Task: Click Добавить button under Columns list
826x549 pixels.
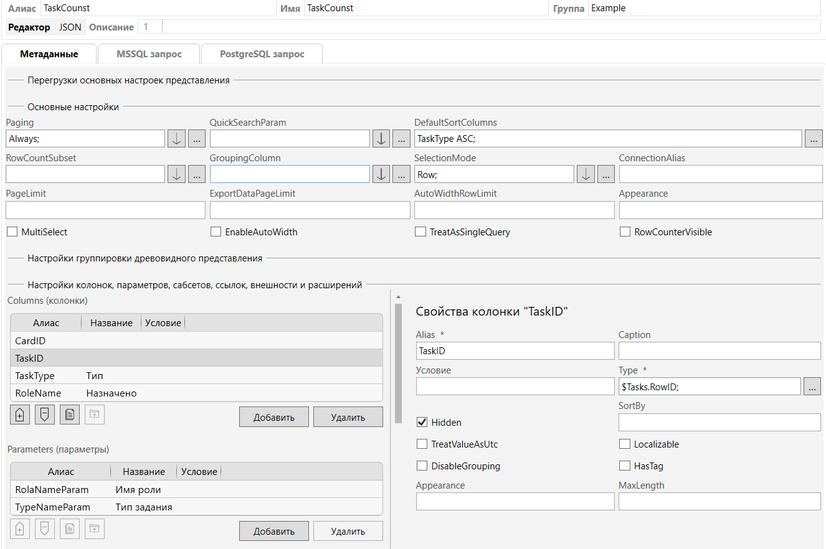Action: [x=273, y=417]
